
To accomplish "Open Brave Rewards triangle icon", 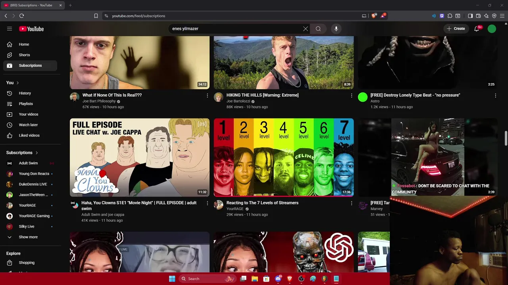I will click(383, 16).
